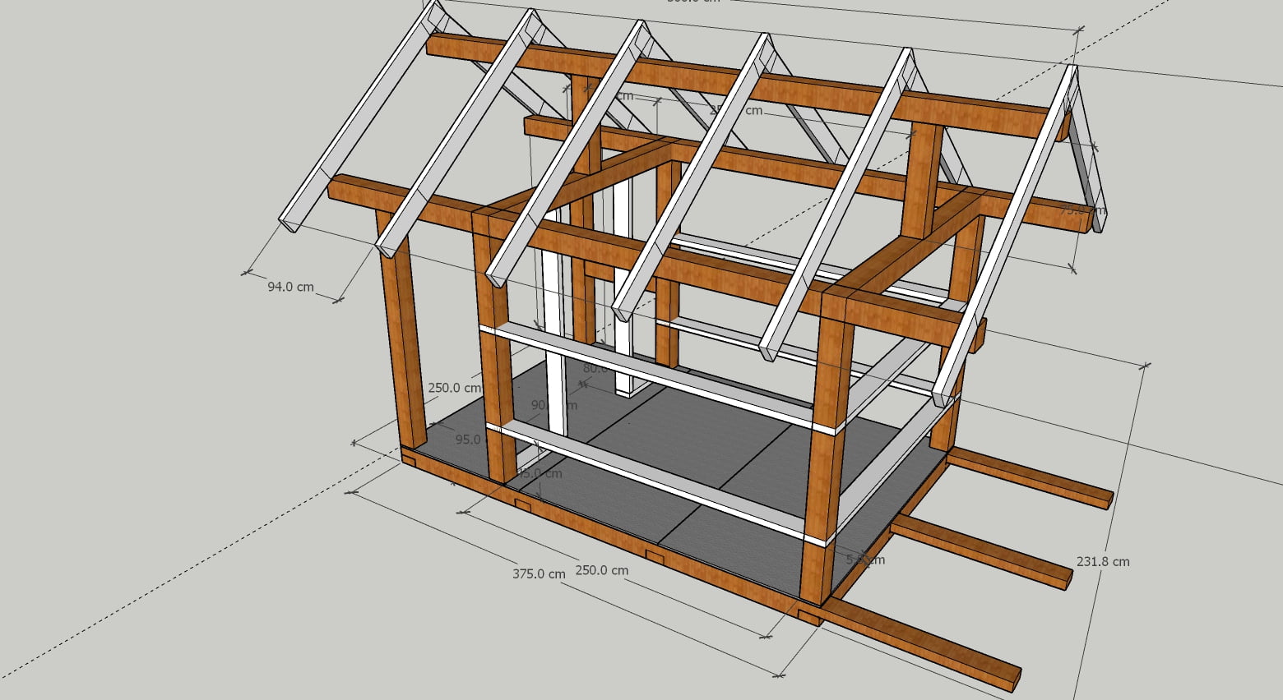
Task: Select the 375.0 cm dimension label
Action: [x=539, y=574]
